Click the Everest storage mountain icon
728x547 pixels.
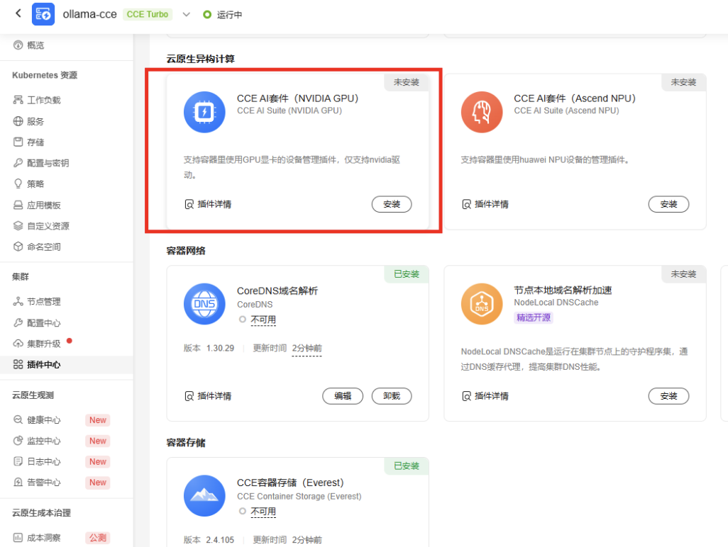click(204, 496)
